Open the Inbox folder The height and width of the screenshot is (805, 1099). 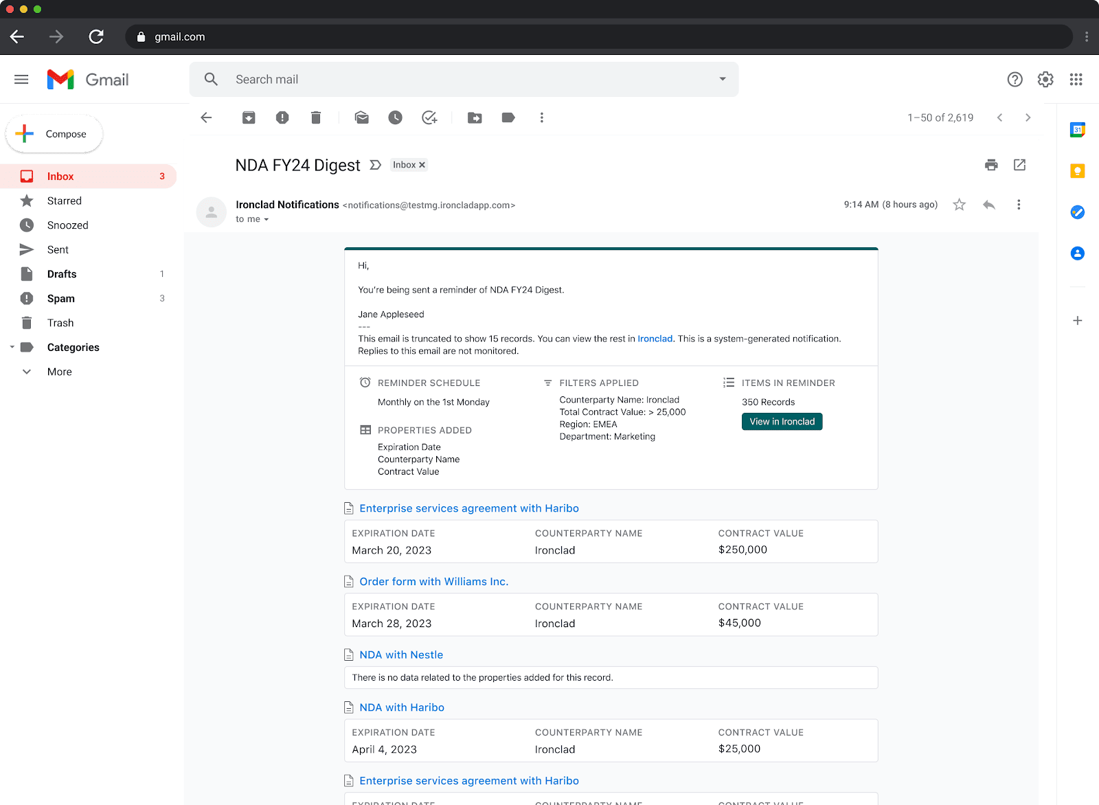(89, 177)
